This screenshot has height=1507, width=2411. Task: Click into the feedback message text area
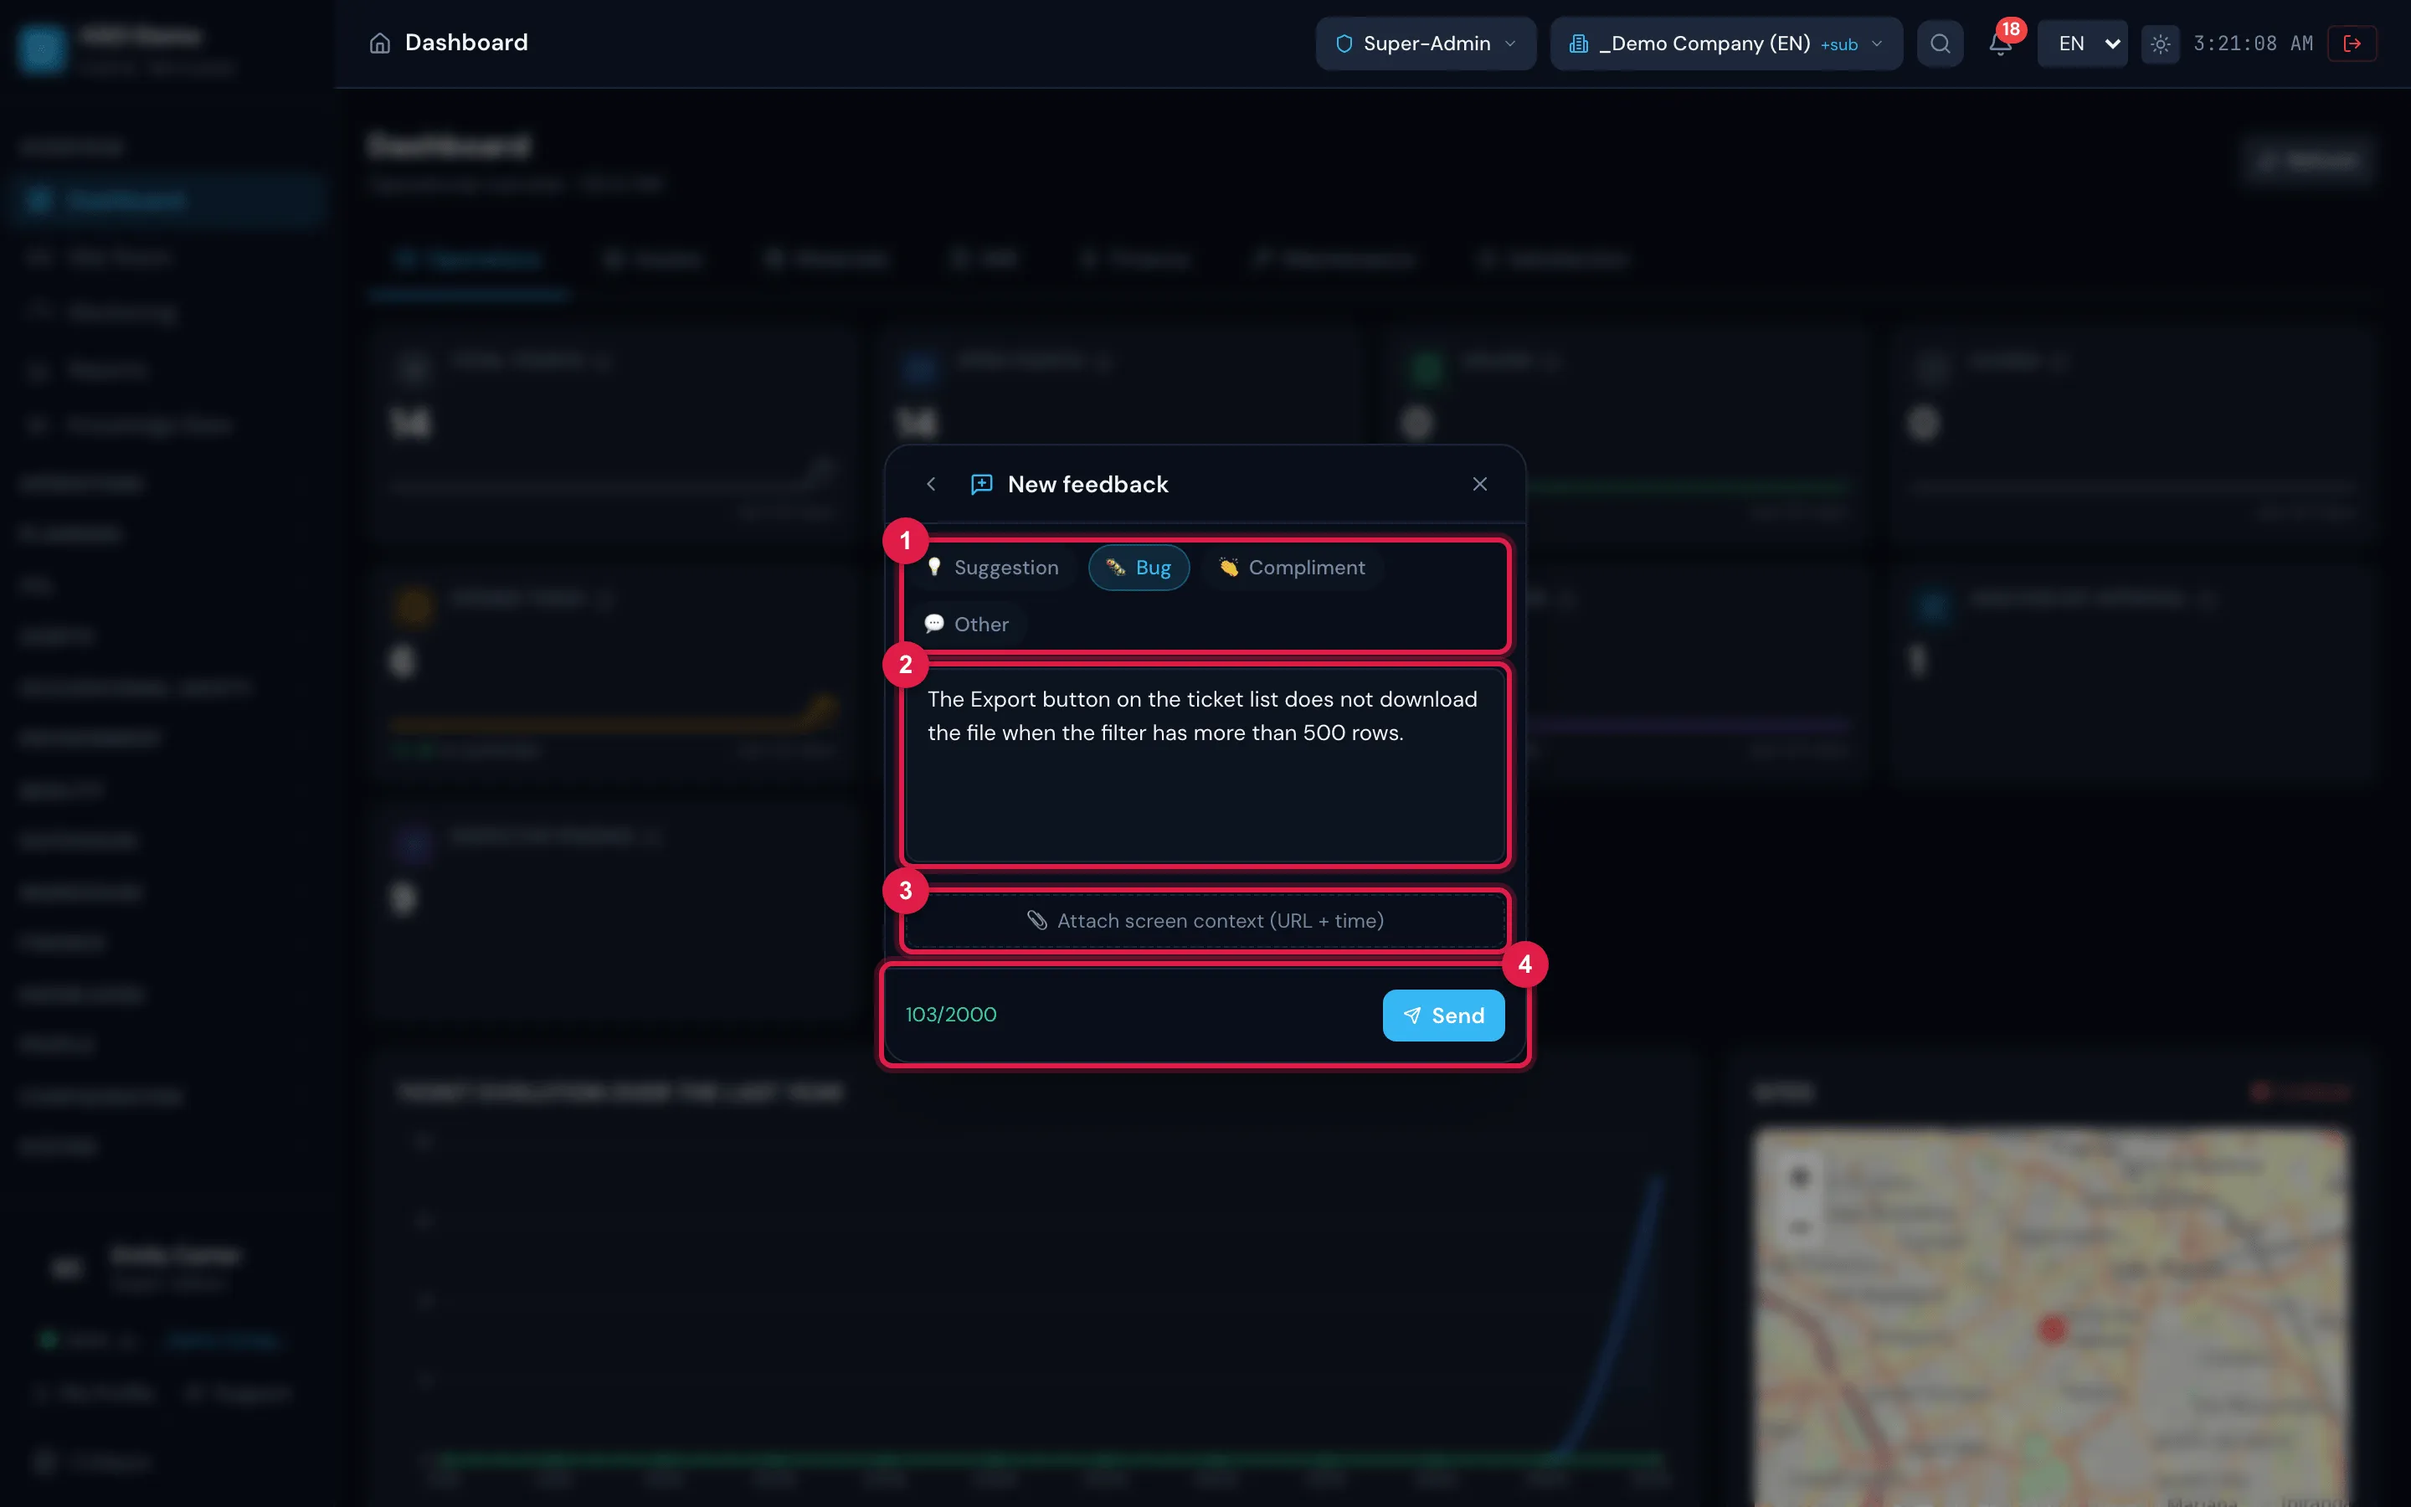(x=1205, y=765)
